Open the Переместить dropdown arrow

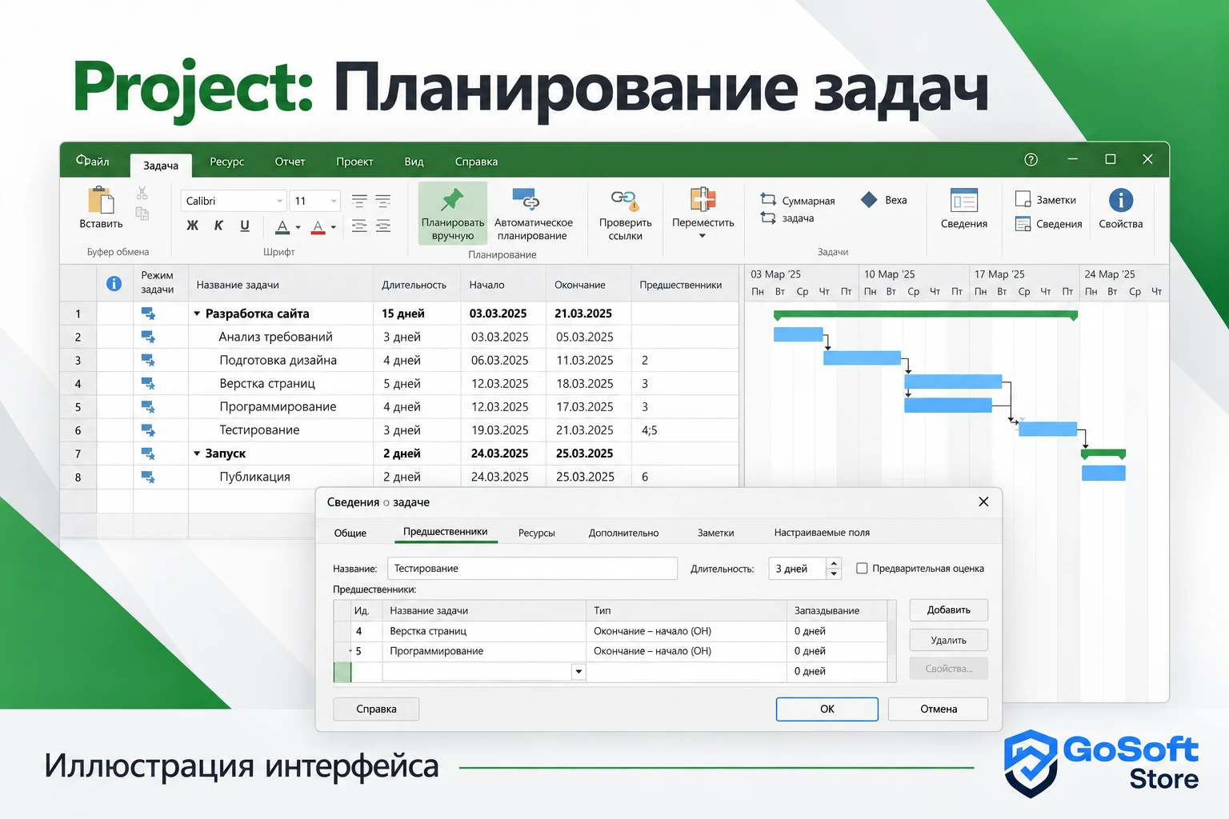tap(703, 236)
